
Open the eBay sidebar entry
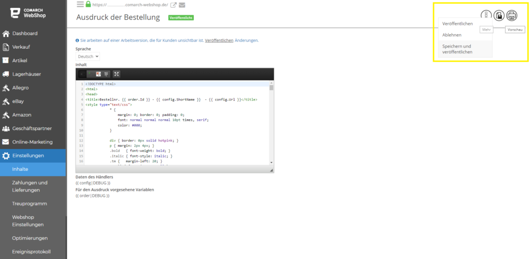[33, 101]
